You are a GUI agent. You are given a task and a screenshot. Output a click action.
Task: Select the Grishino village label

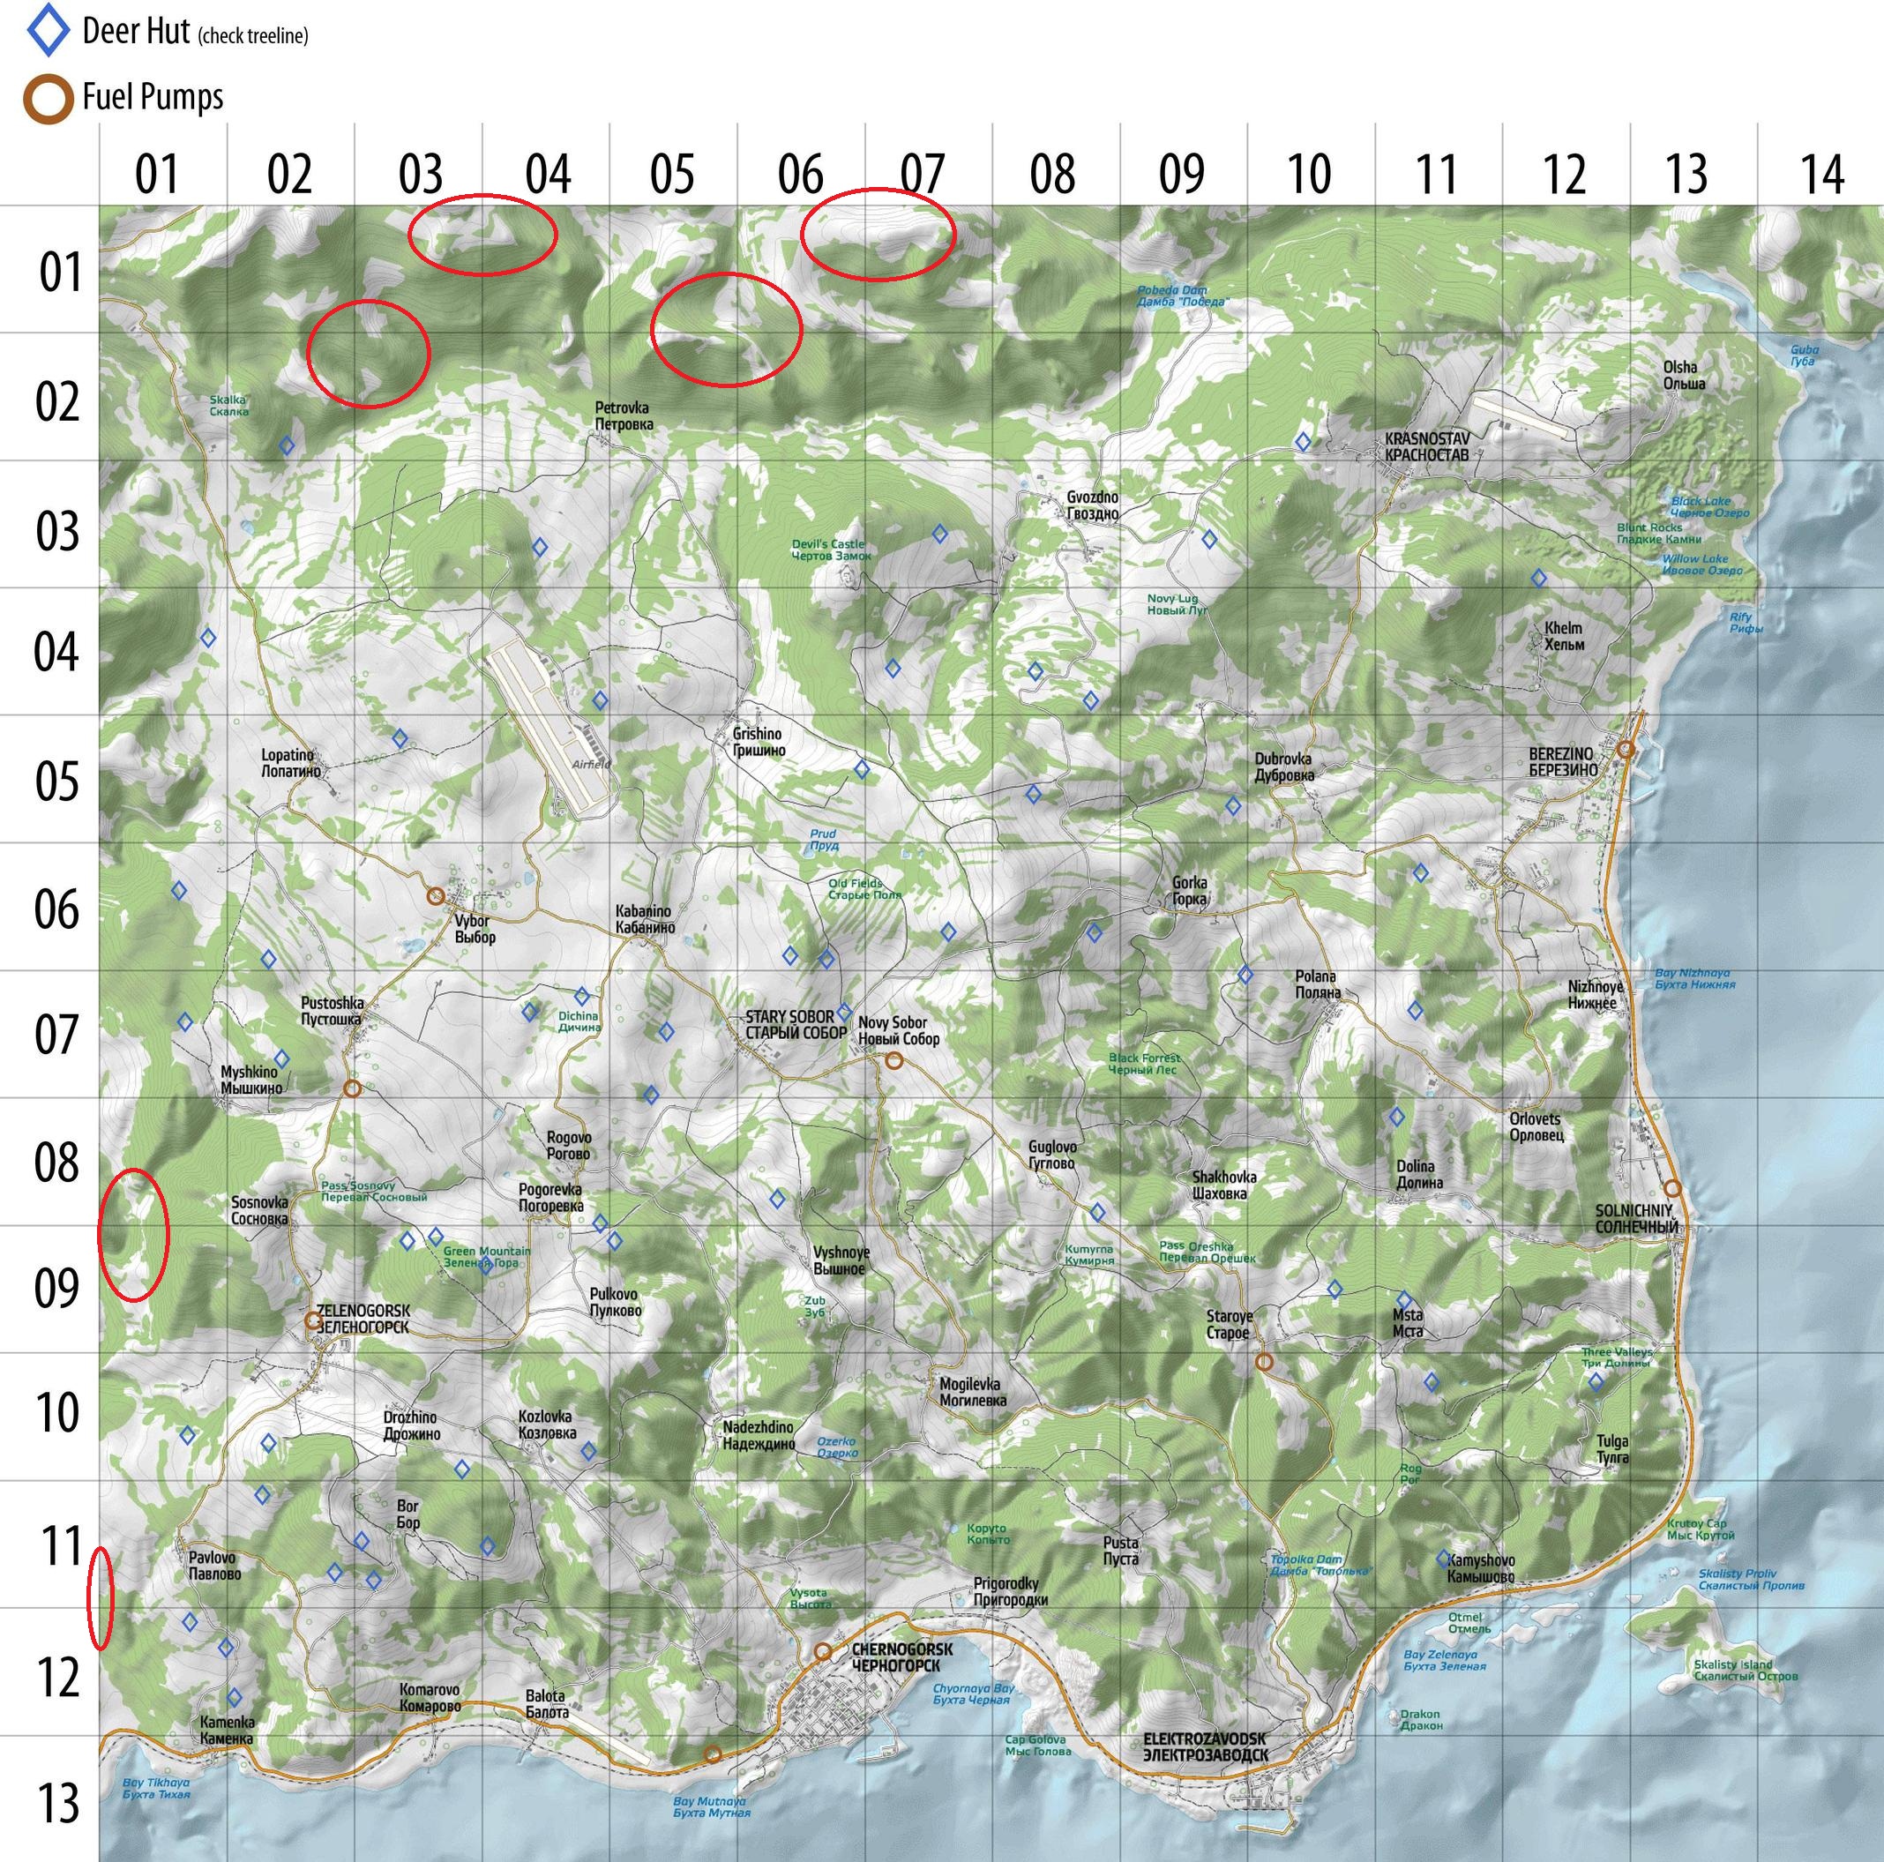pos(759,741)
